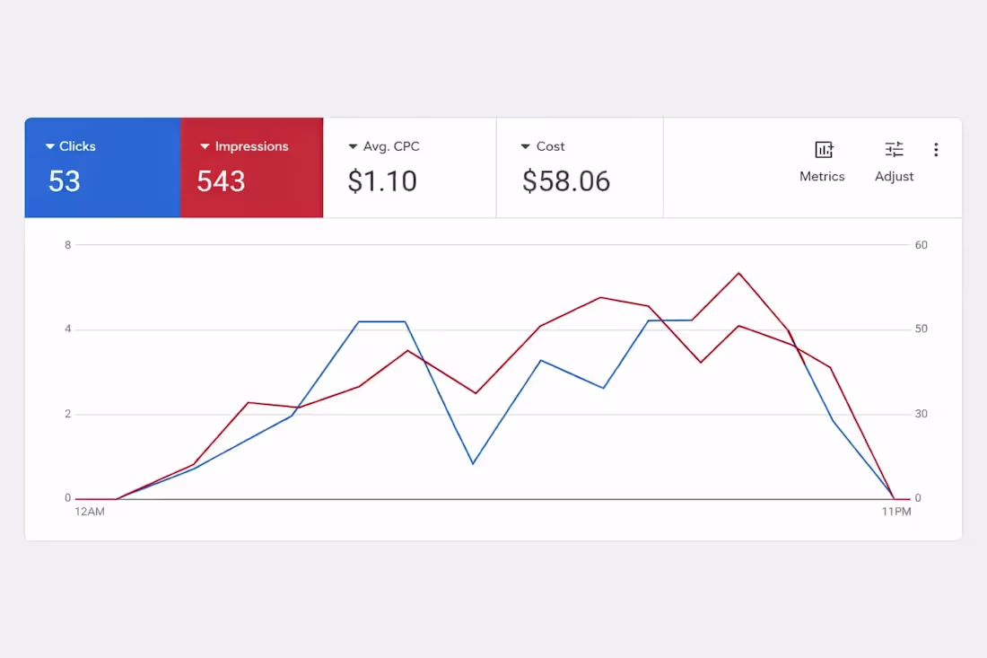Screen dimensions: 987x658
Task: Click the three-dot overflow menu icon
Action: (x=936, y=149)
